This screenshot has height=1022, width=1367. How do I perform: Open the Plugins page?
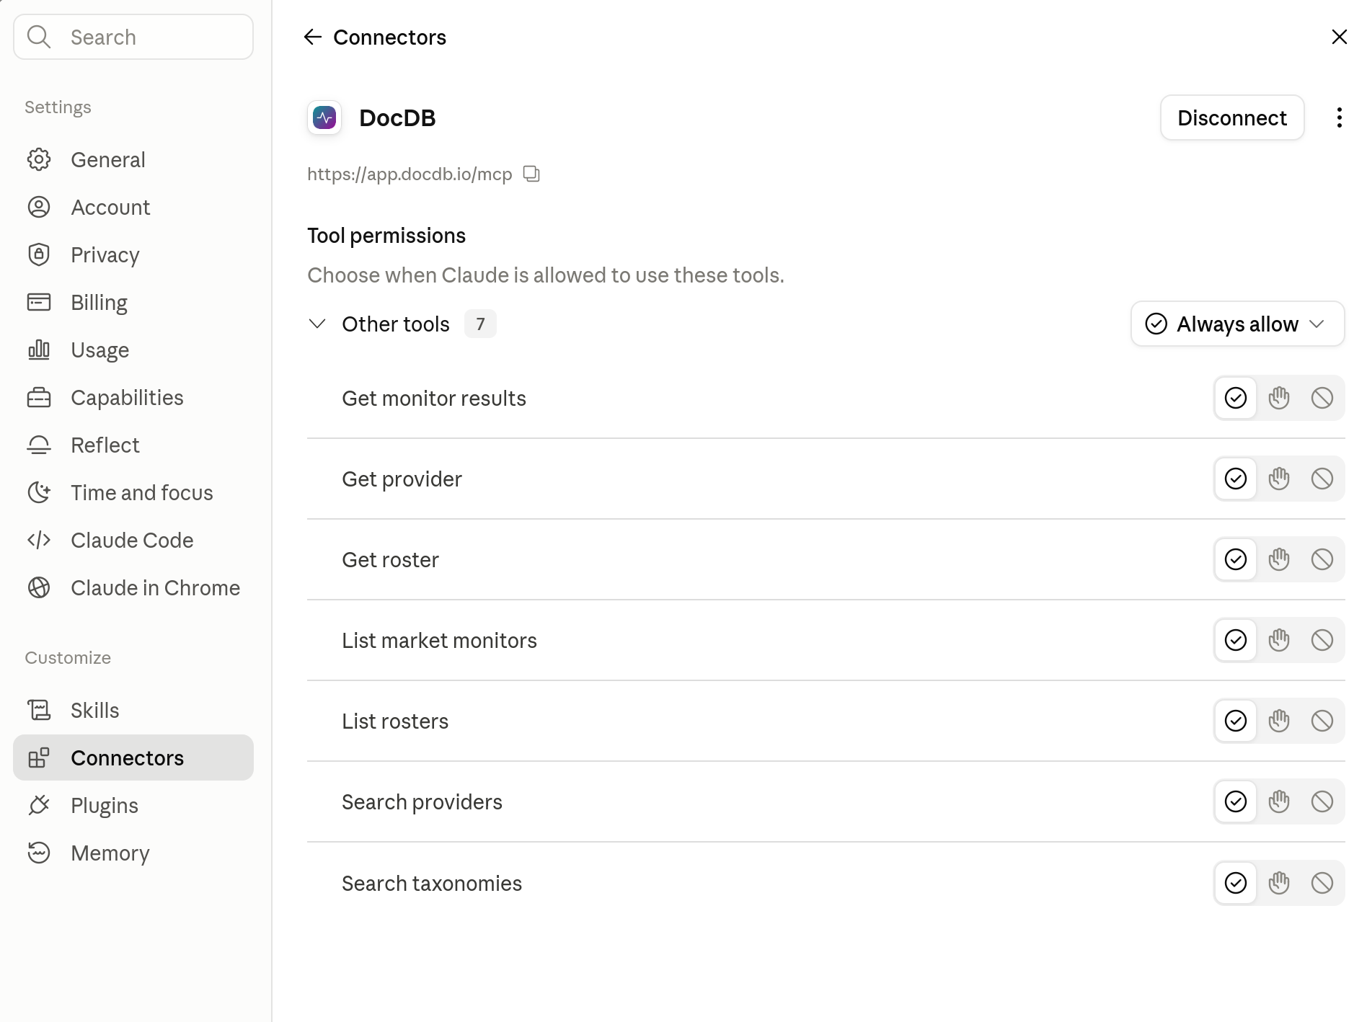click(133, 805)
